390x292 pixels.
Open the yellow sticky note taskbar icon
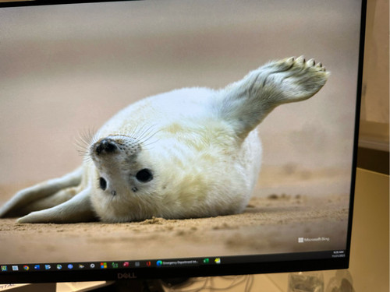(218, 260)
